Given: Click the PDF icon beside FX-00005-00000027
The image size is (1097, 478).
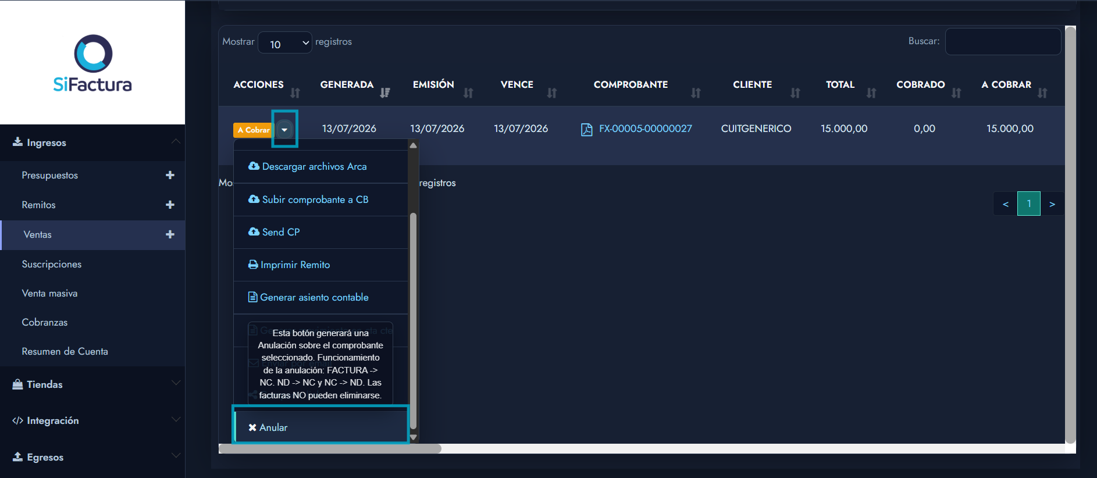Looking at the screenshot, I should pyautogui.click(x=586, y=129).
